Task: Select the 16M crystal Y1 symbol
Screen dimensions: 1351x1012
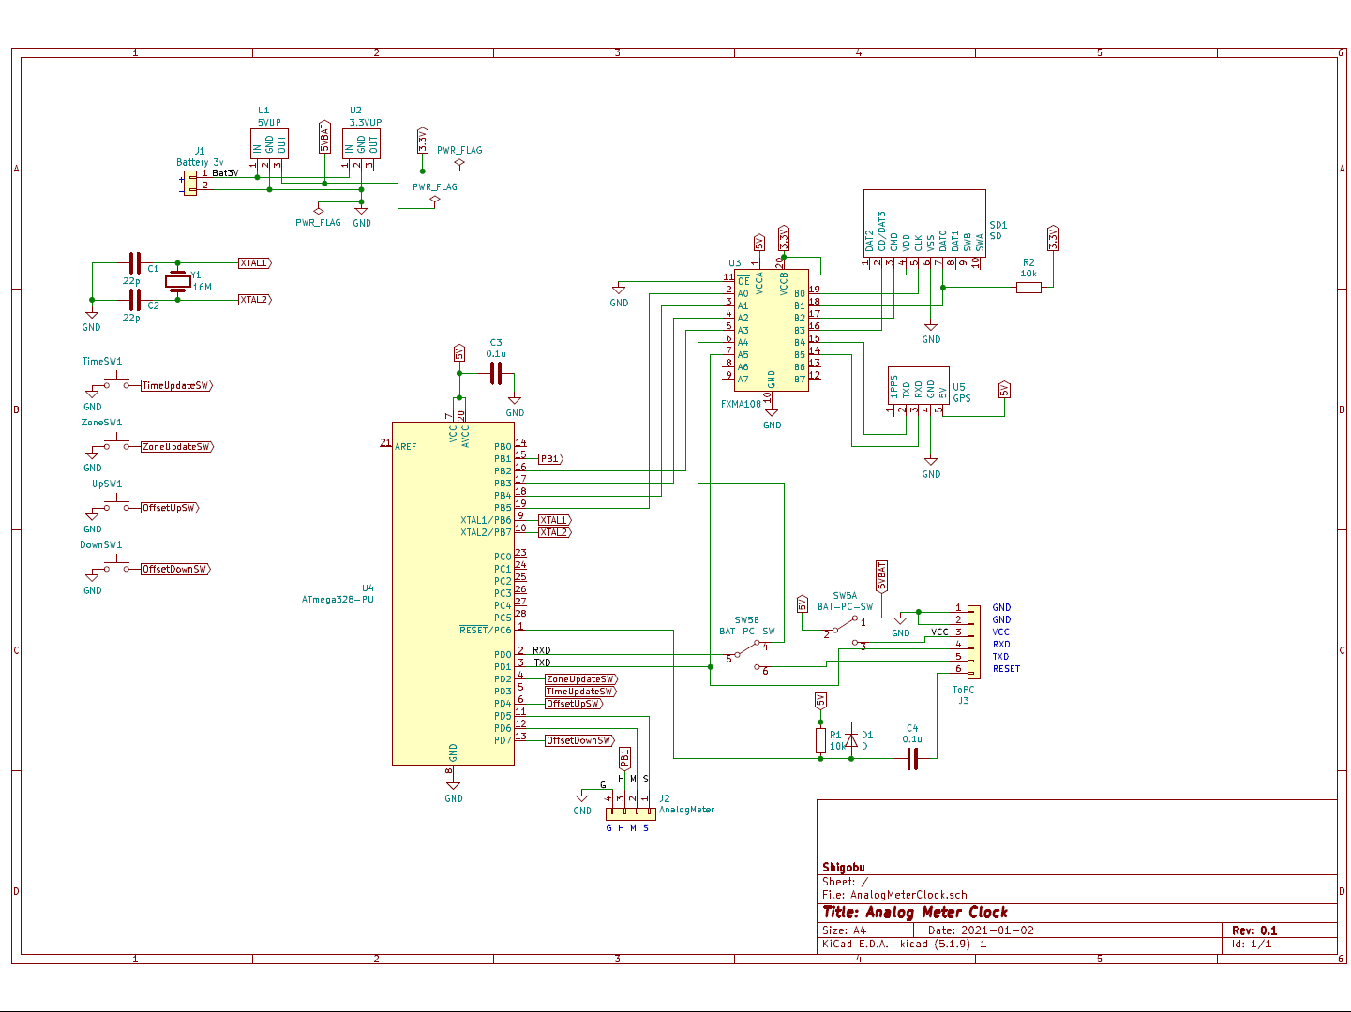Action: (178, 281)
